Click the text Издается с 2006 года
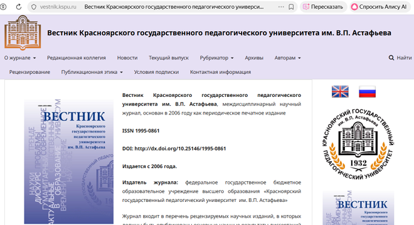 coord(149,166)
